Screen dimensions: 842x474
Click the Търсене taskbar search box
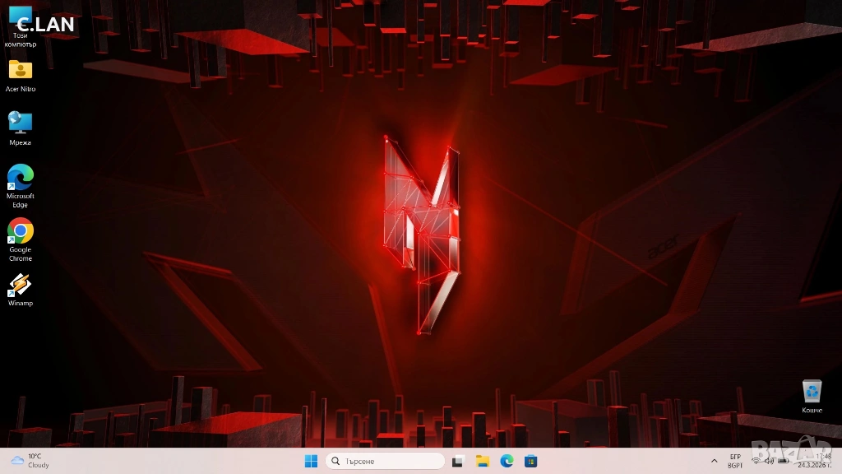pyautogui.click(x=385, y=461)
